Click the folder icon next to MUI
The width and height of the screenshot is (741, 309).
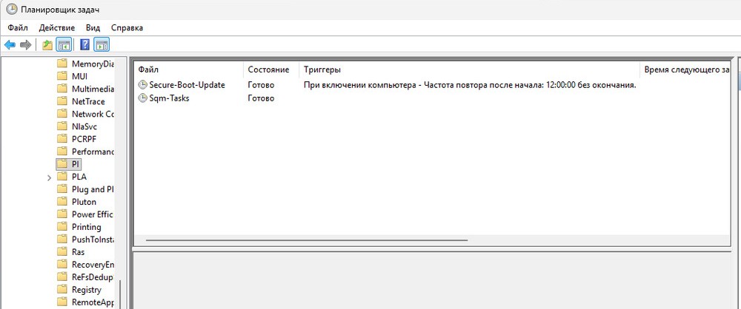(62, 76)
